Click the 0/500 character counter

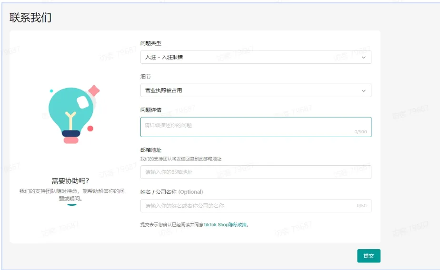[x=360, y=131]
